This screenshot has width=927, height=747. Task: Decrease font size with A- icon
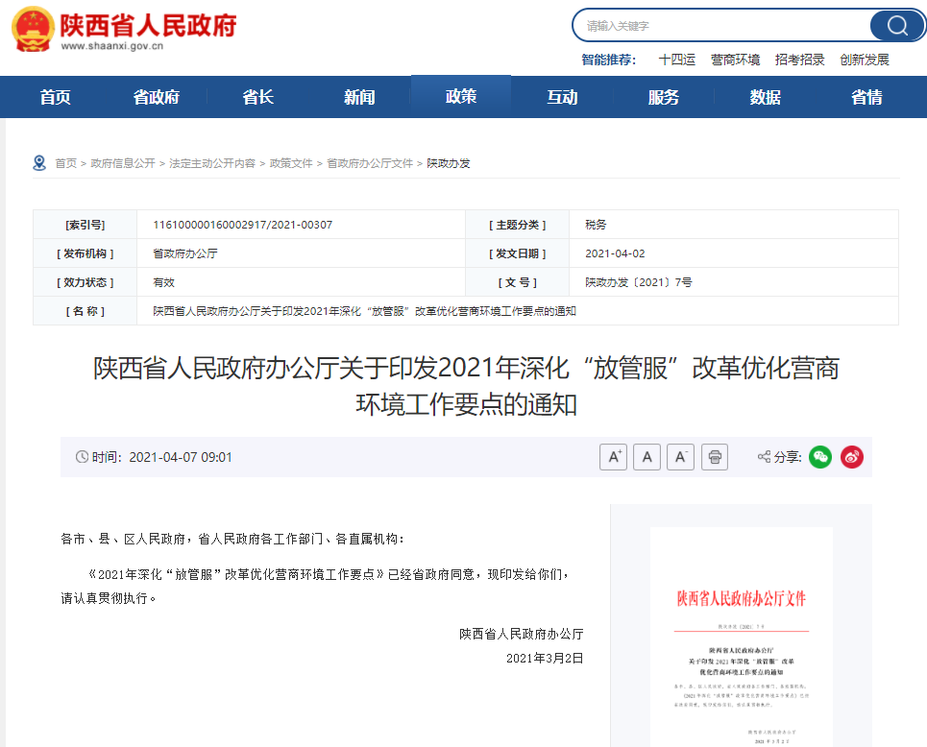680,457
